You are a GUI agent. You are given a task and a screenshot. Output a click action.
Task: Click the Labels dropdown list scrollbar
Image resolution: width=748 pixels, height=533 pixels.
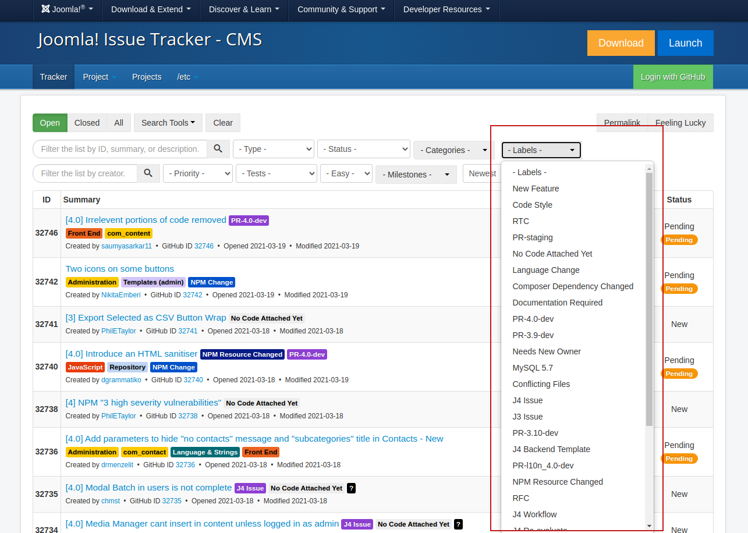[649, 299]
